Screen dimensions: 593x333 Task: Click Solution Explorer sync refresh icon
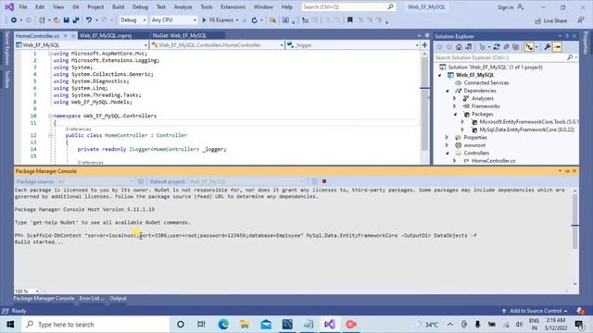pyautogui.click(x=497, y=47)
